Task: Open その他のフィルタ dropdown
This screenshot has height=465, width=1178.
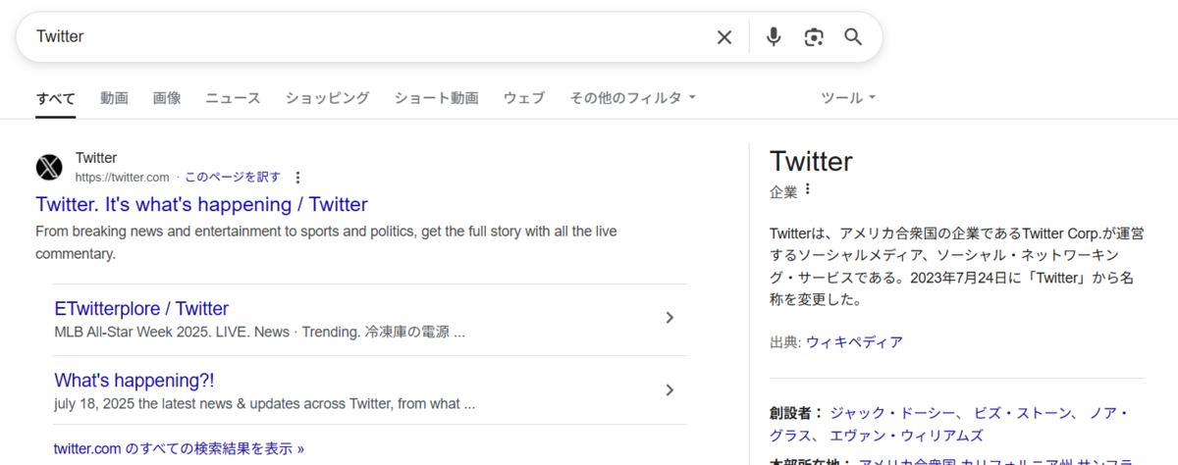Action: point(633,98)
